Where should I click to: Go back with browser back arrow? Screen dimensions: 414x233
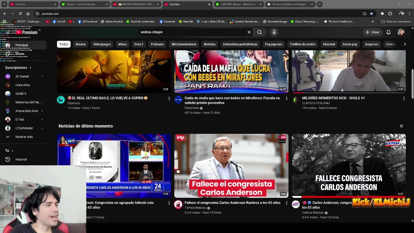pyautogui.click(x=5, y=14)
